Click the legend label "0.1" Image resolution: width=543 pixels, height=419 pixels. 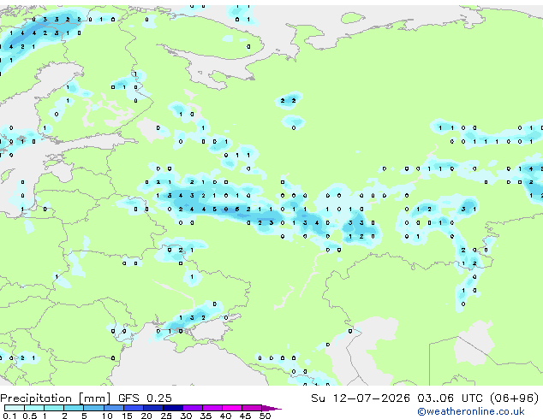coord(9,416)
